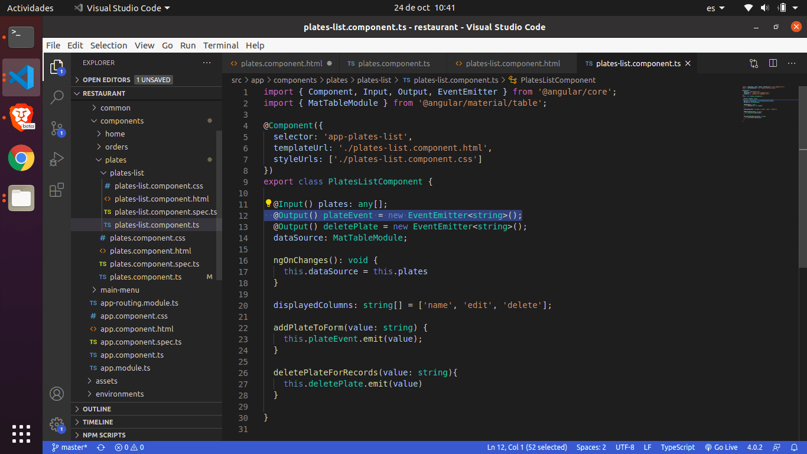Click the lightbulb code action icon
This screenshot has width=807, height=454.
268,204
